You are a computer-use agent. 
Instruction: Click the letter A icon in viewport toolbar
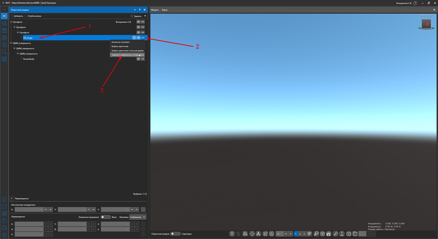[259, 234]
